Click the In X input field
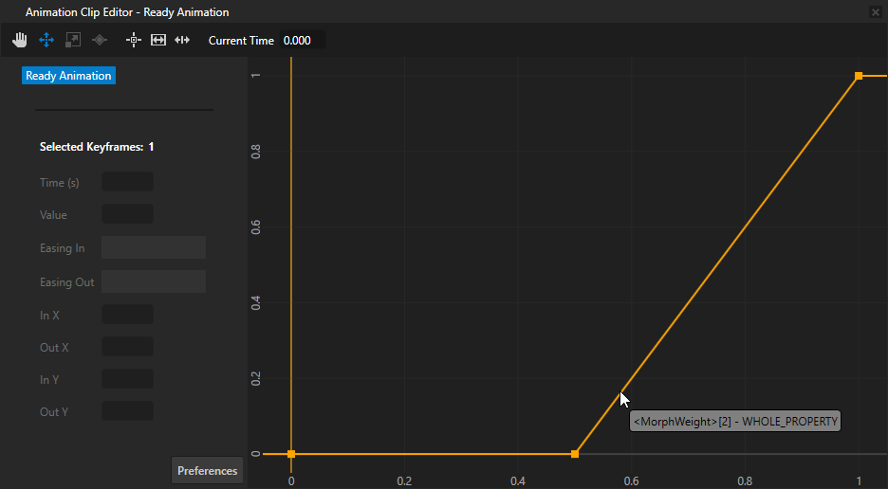This screenshot has width=888, height=489. point(127,315)
